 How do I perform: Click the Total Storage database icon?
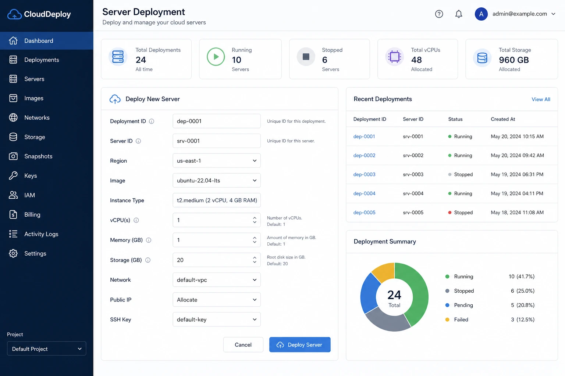point(482,58)
